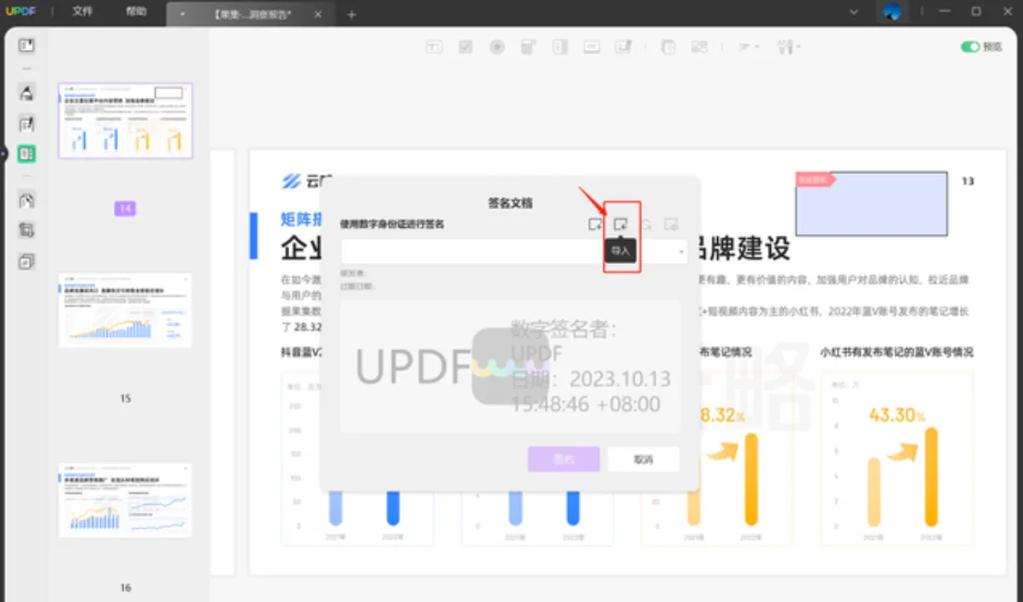The height and width of the screenshot is (602, 1023).
Task: Open the edit PDF tool in sidebar
Action: click(x=26, y=124)
